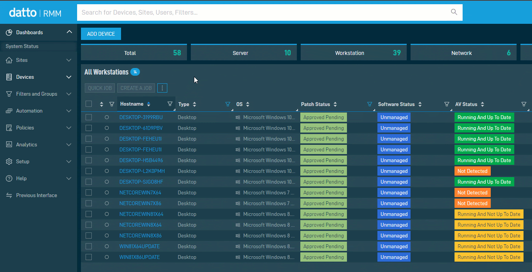Click Running And Not Up To Date for NETCOREWIN81X64
Image resolution: width=532 pixels, height=272 pixels.
coord(489,214)
